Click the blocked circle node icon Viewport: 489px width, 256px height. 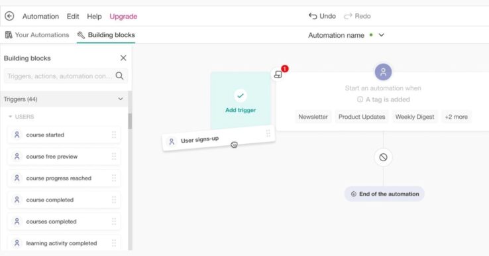click(x=383, y=157)
